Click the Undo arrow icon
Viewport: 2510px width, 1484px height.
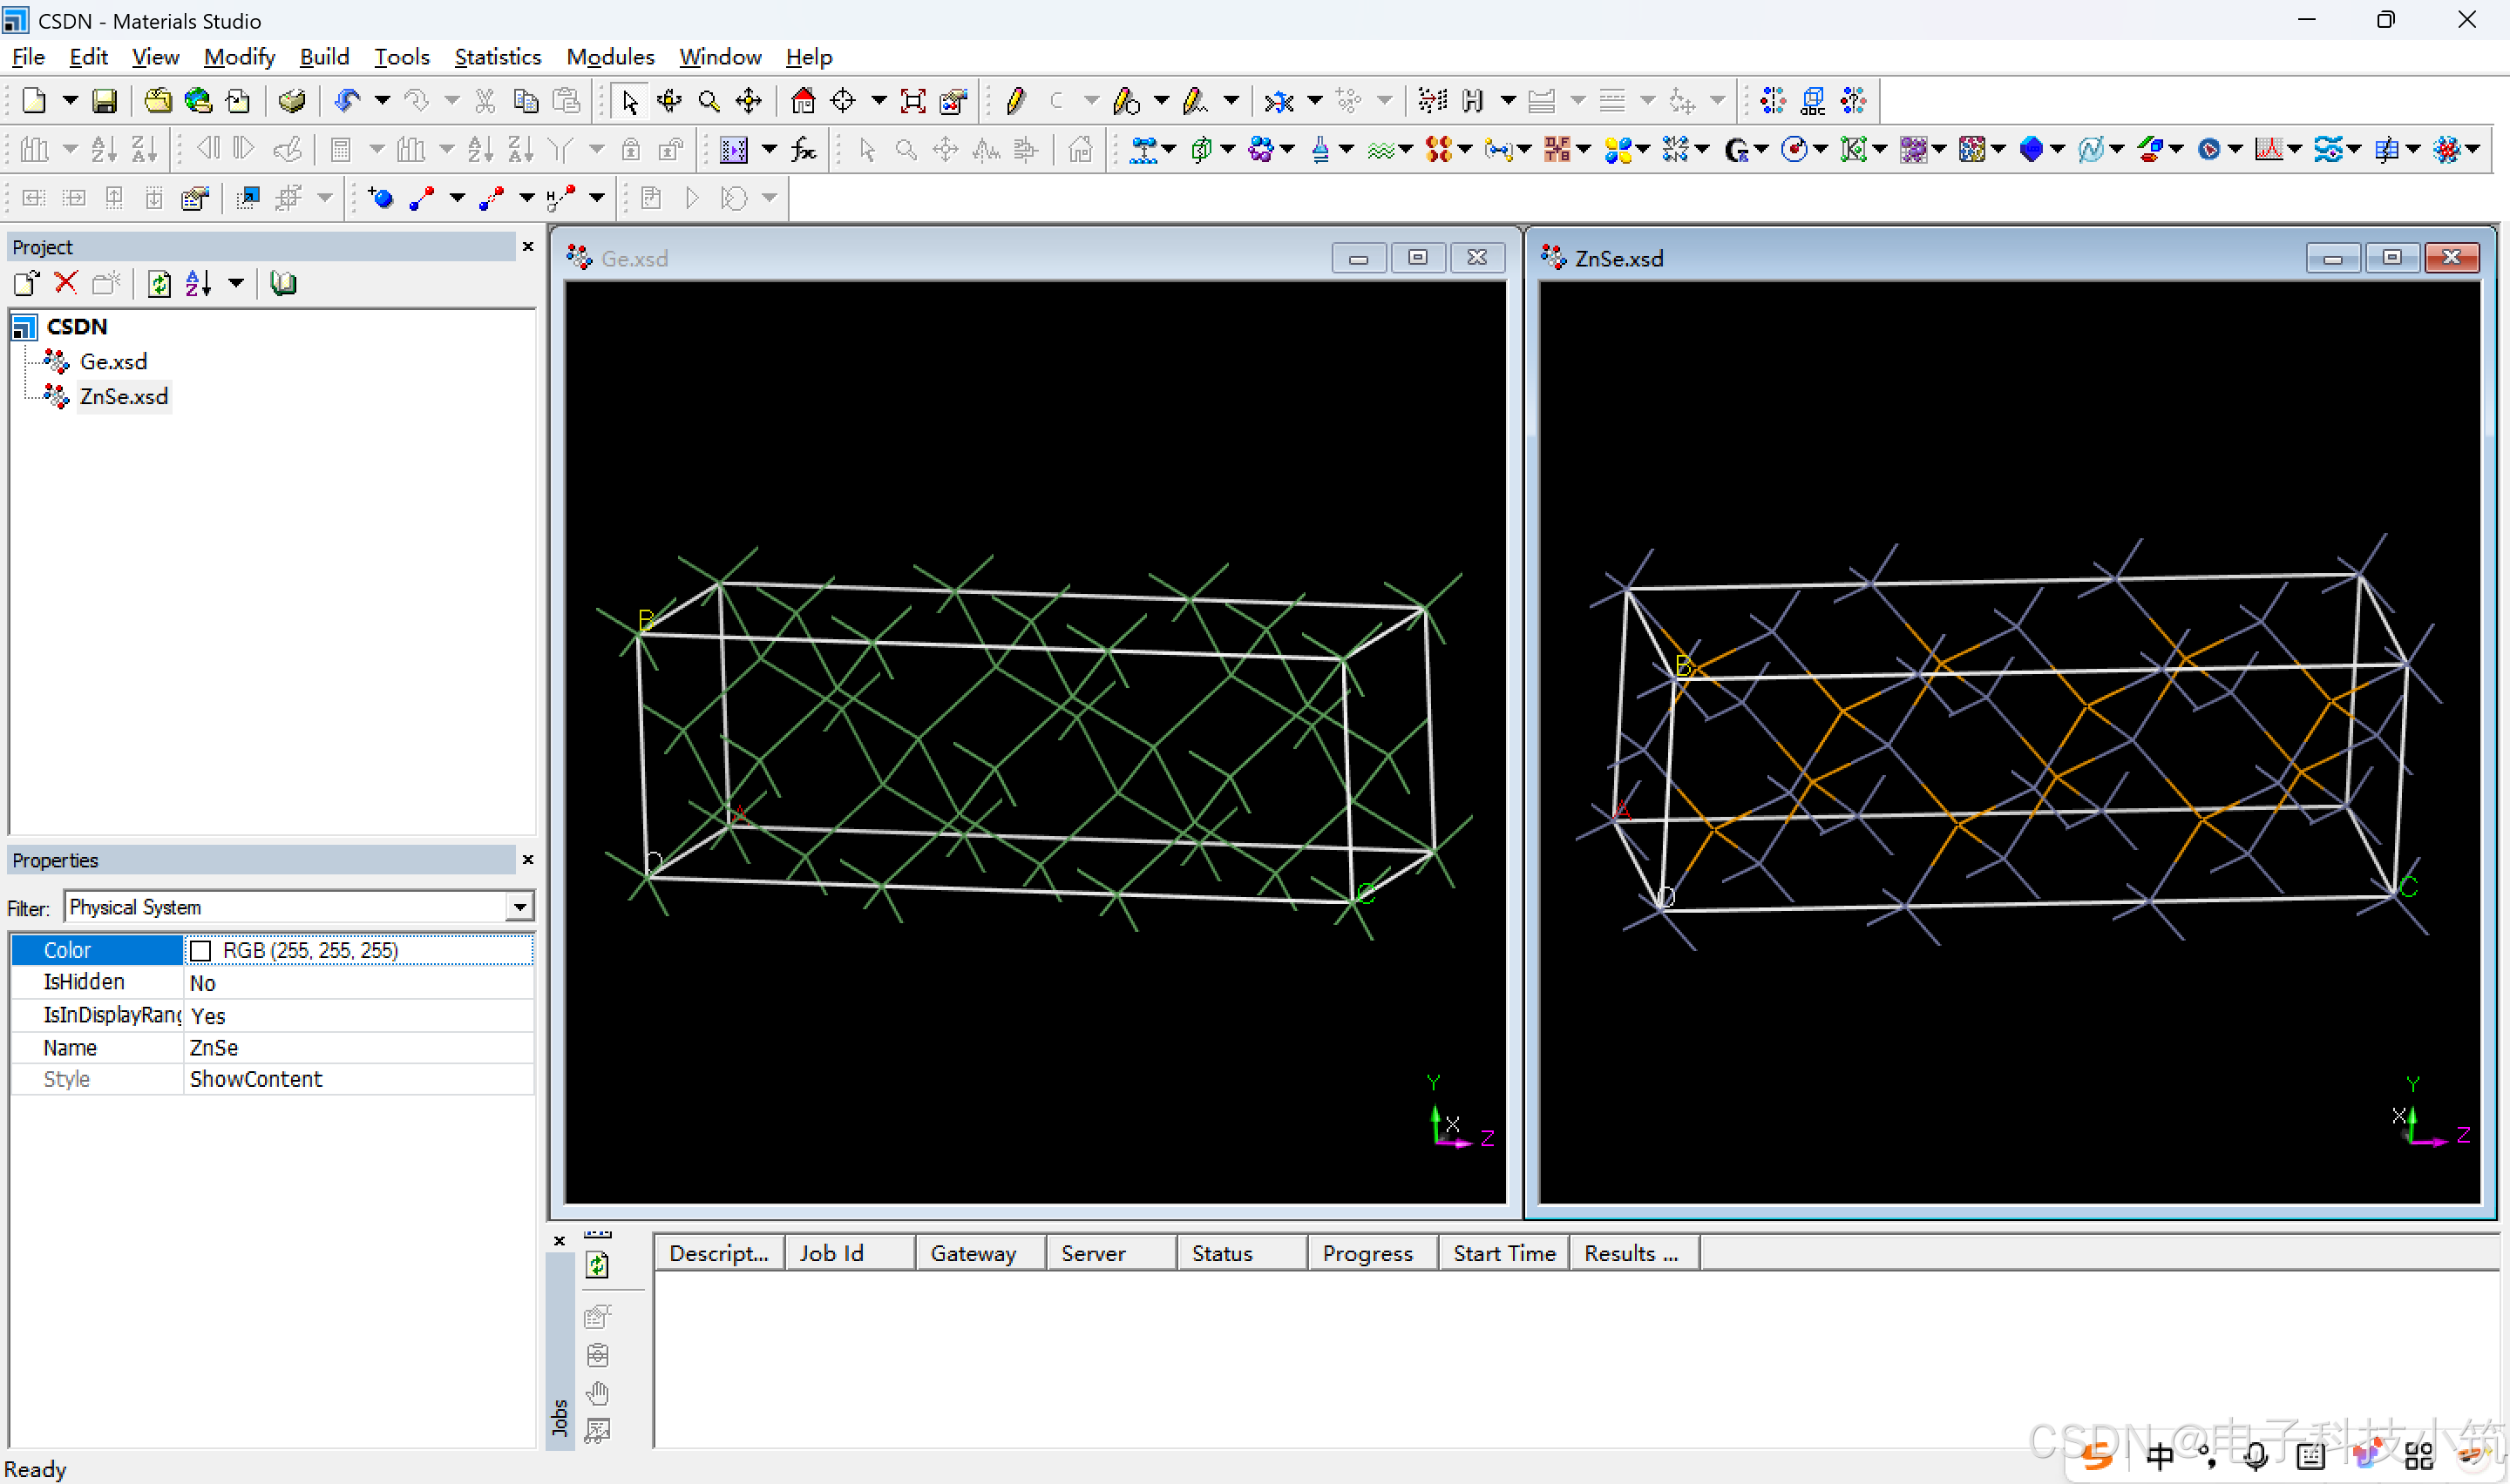347,101
